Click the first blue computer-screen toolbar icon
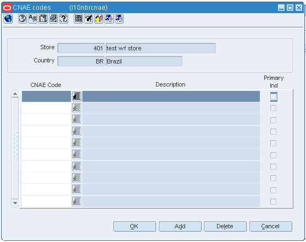 [x=109, y=19]
